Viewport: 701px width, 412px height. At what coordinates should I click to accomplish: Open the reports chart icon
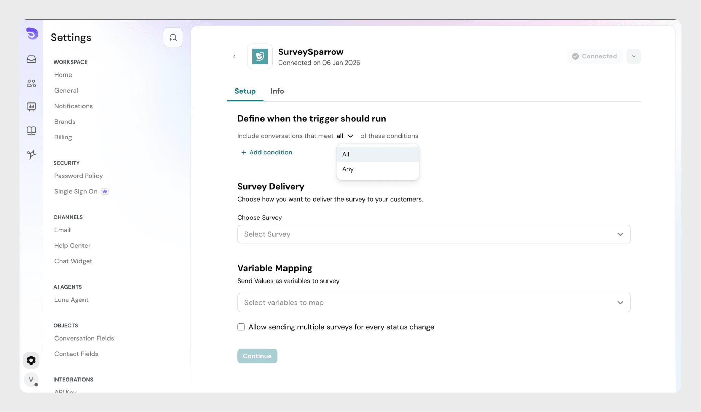pos(31,107)
